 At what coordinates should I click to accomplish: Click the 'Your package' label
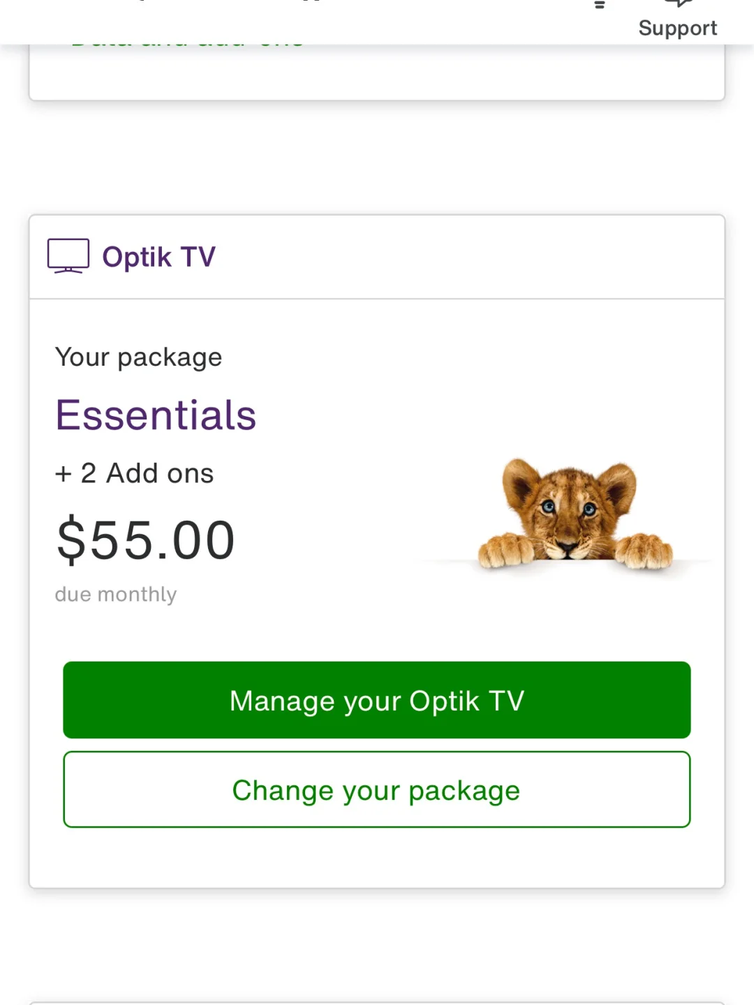(x=138, y=357)
